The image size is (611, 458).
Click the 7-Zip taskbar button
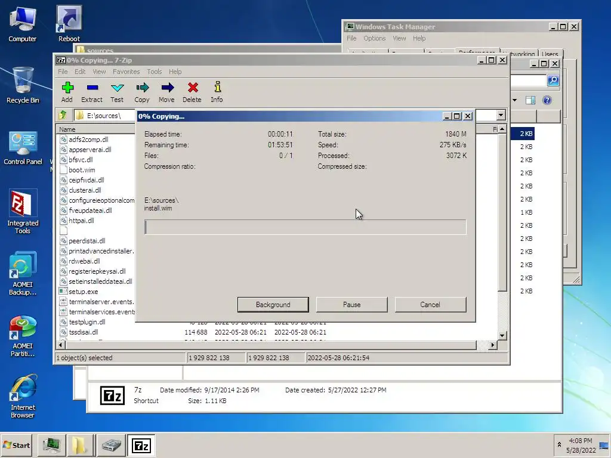tap(141, 445)
